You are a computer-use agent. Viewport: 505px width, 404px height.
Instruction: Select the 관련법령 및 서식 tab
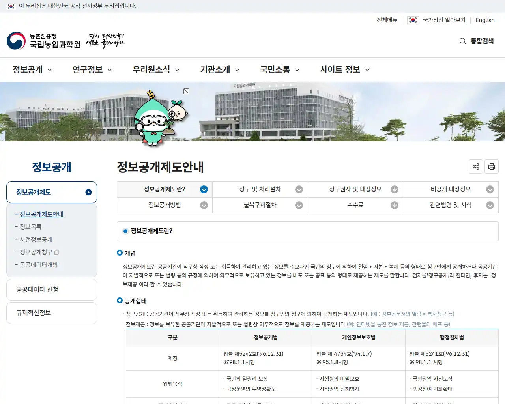451,205
